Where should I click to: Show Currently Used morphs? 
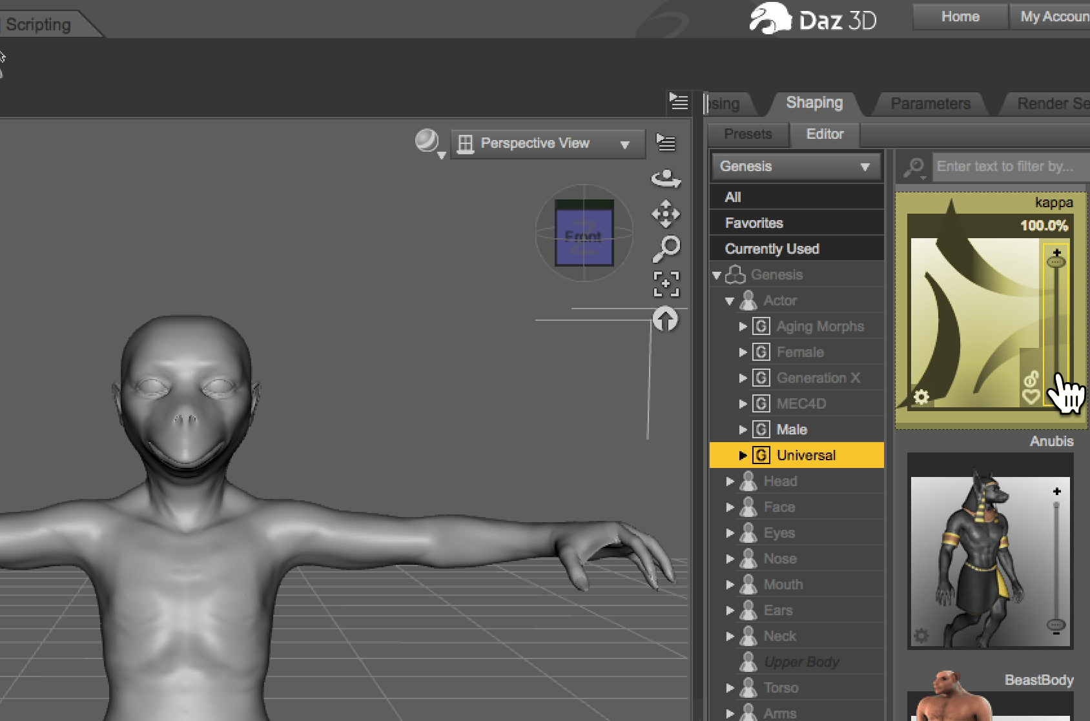tap(772, 249)
